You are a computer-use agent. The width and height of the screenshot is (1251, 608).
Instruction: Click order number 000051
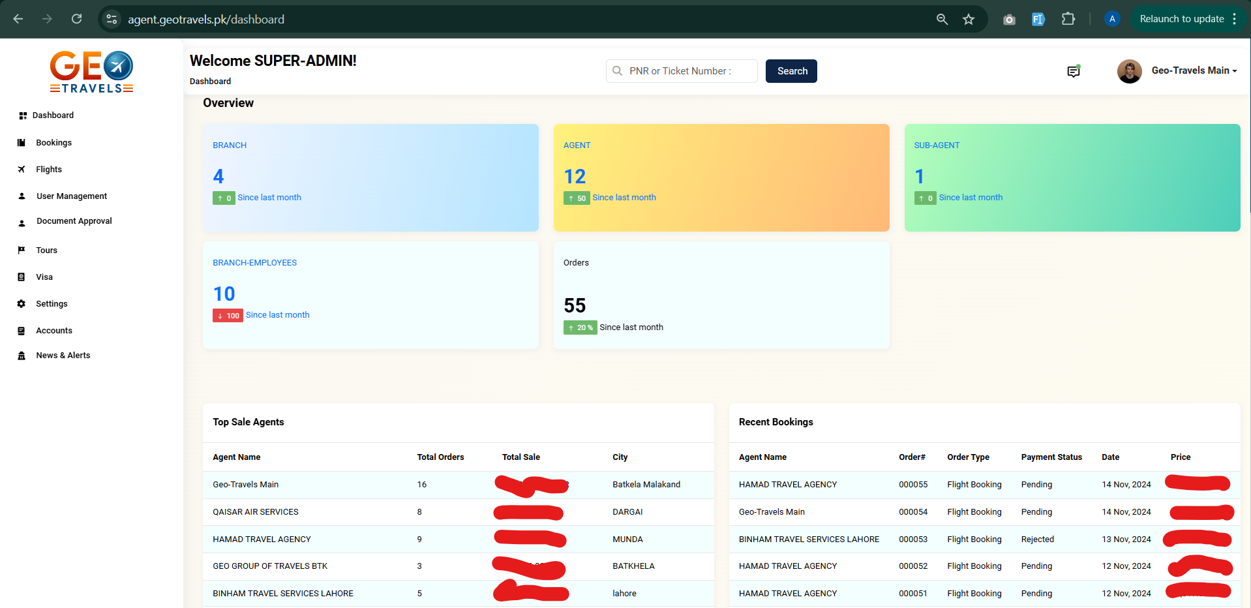click(x=913, y=594)
